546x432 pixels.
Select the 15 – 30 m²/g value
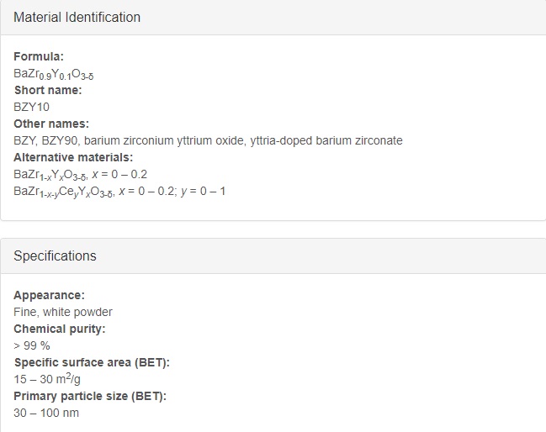click(47, 379)
